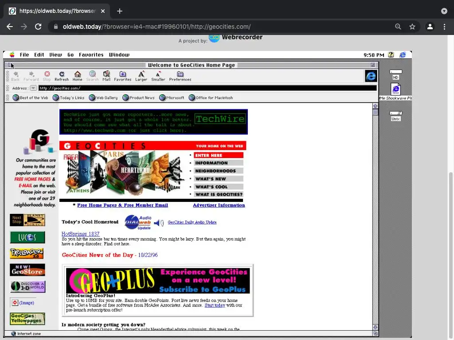Click the ENTER HERE red button
The height and width of the screenshot is (340, 454).
coord(219,155)
